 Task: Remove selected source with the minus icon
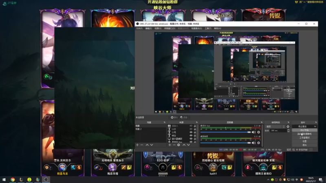[174, 145]
